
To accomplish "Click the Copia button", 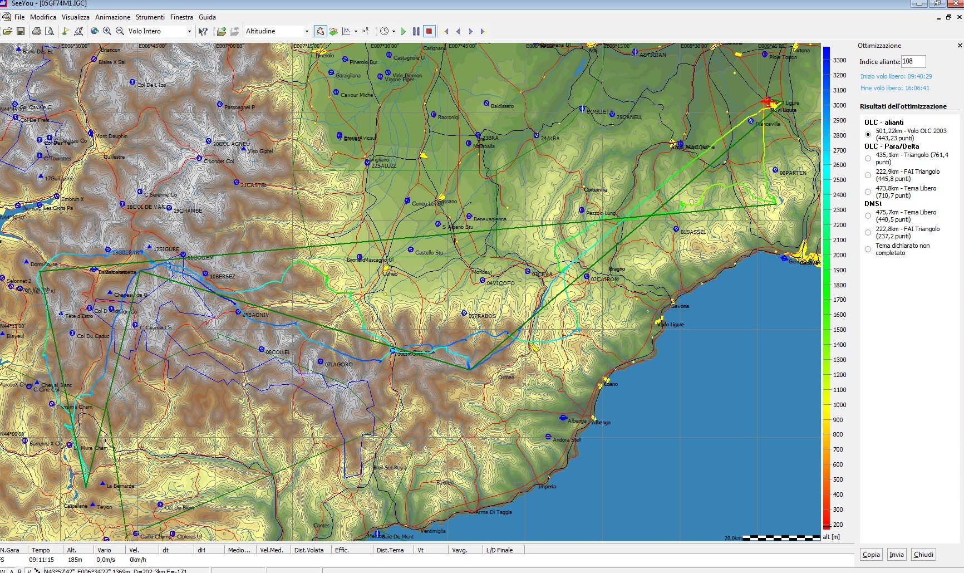I will pyautogui.click(x=871, y=554).
